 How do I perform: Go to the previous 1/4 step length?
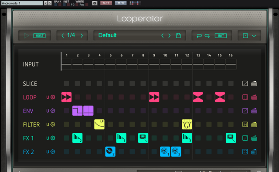(x=63, y=36)
